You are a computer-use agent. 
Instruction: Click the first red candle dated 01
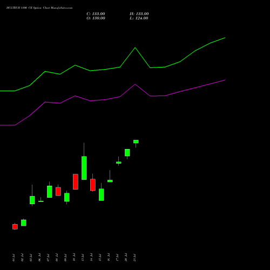[x=15, y=227]
